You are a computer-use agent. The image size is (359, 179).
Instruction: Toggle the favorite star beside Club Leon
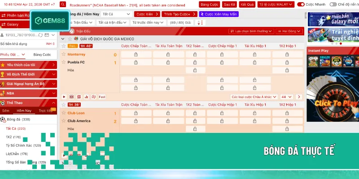pos(63,113)
